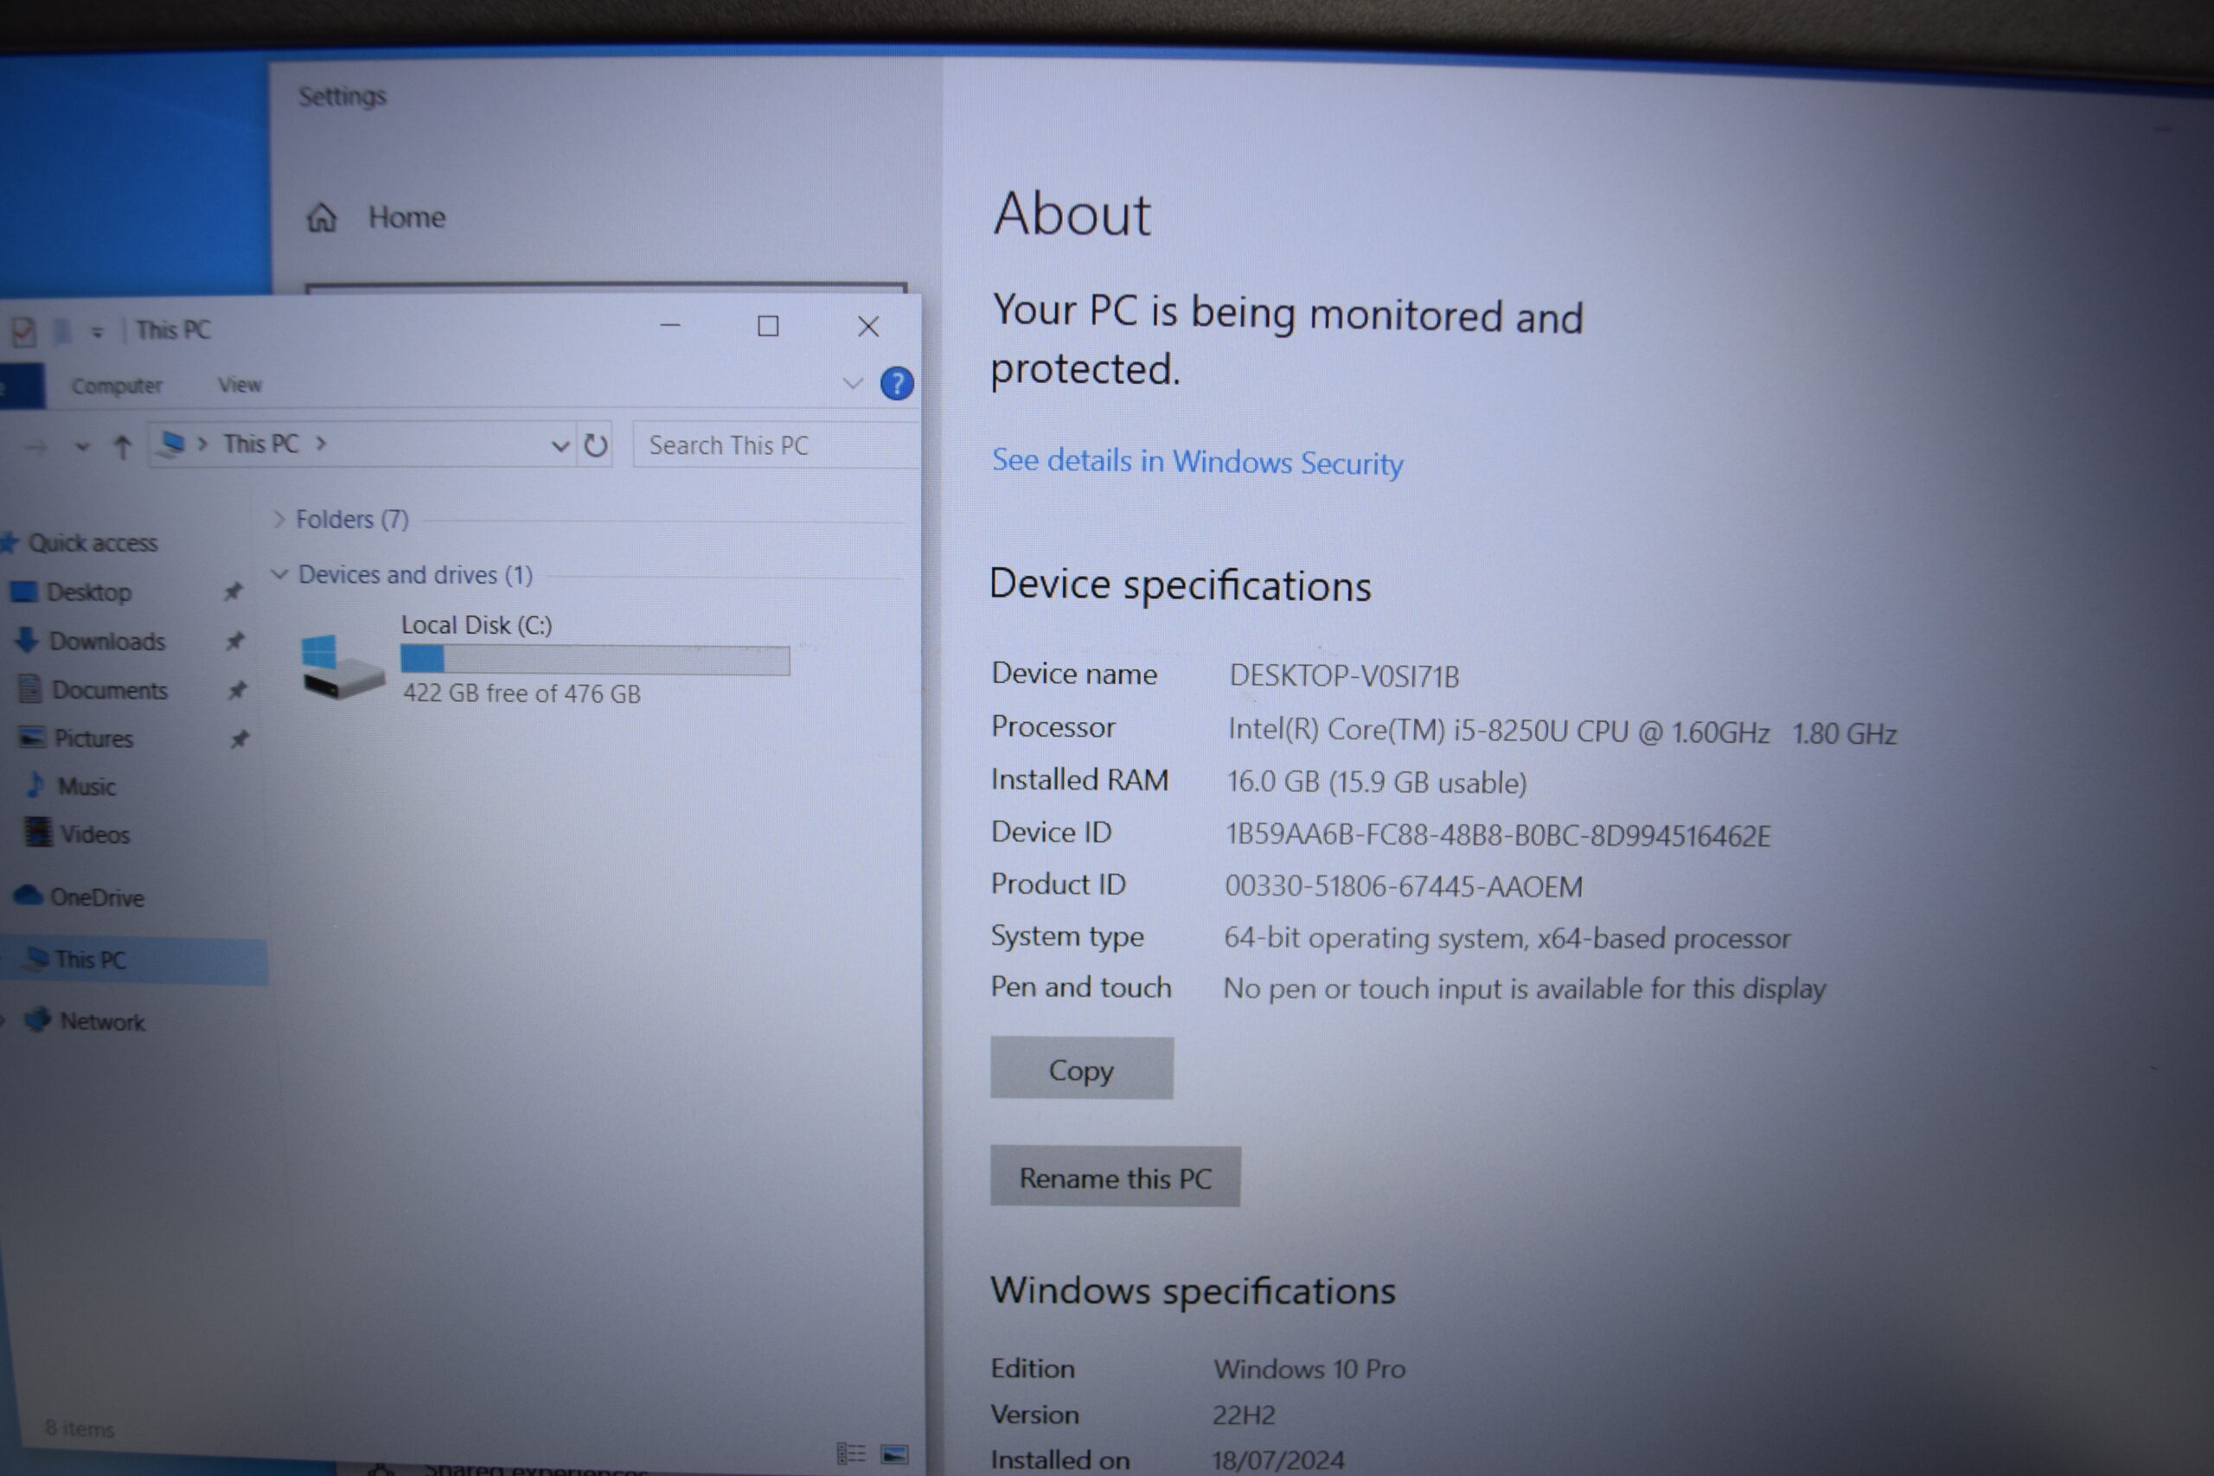Click the Settings search box below Home

pos(605,288)
